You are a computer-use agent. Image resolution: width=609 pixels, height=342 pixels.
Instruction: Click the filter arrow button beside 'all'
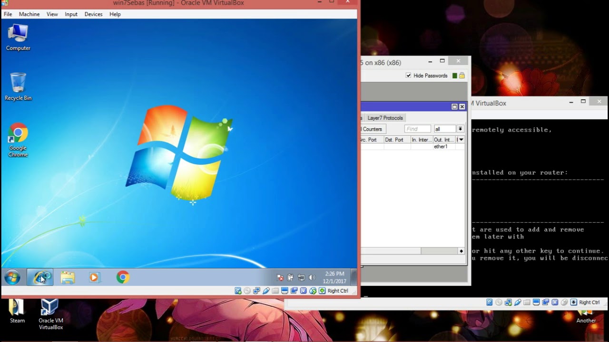point(460,129)
